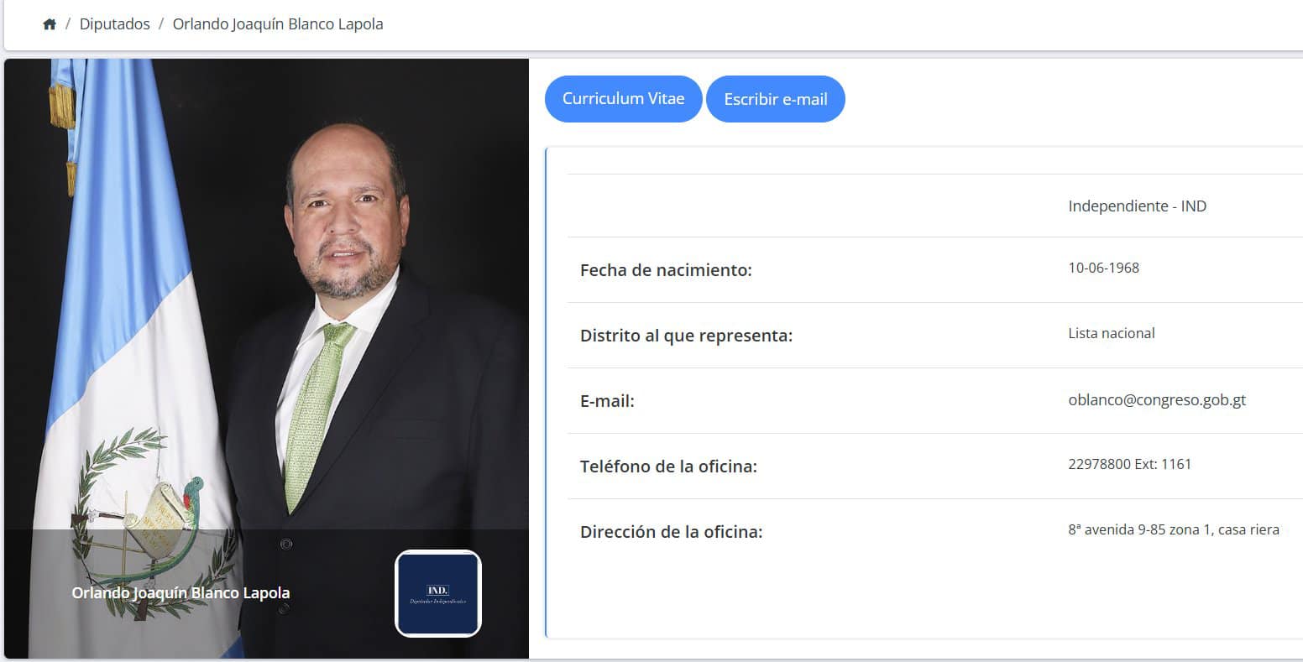1303x662 pixels.
Task: Select Orlando Joaquín Blanco Lapola breadcrumb
Action: tap(278, 24)
